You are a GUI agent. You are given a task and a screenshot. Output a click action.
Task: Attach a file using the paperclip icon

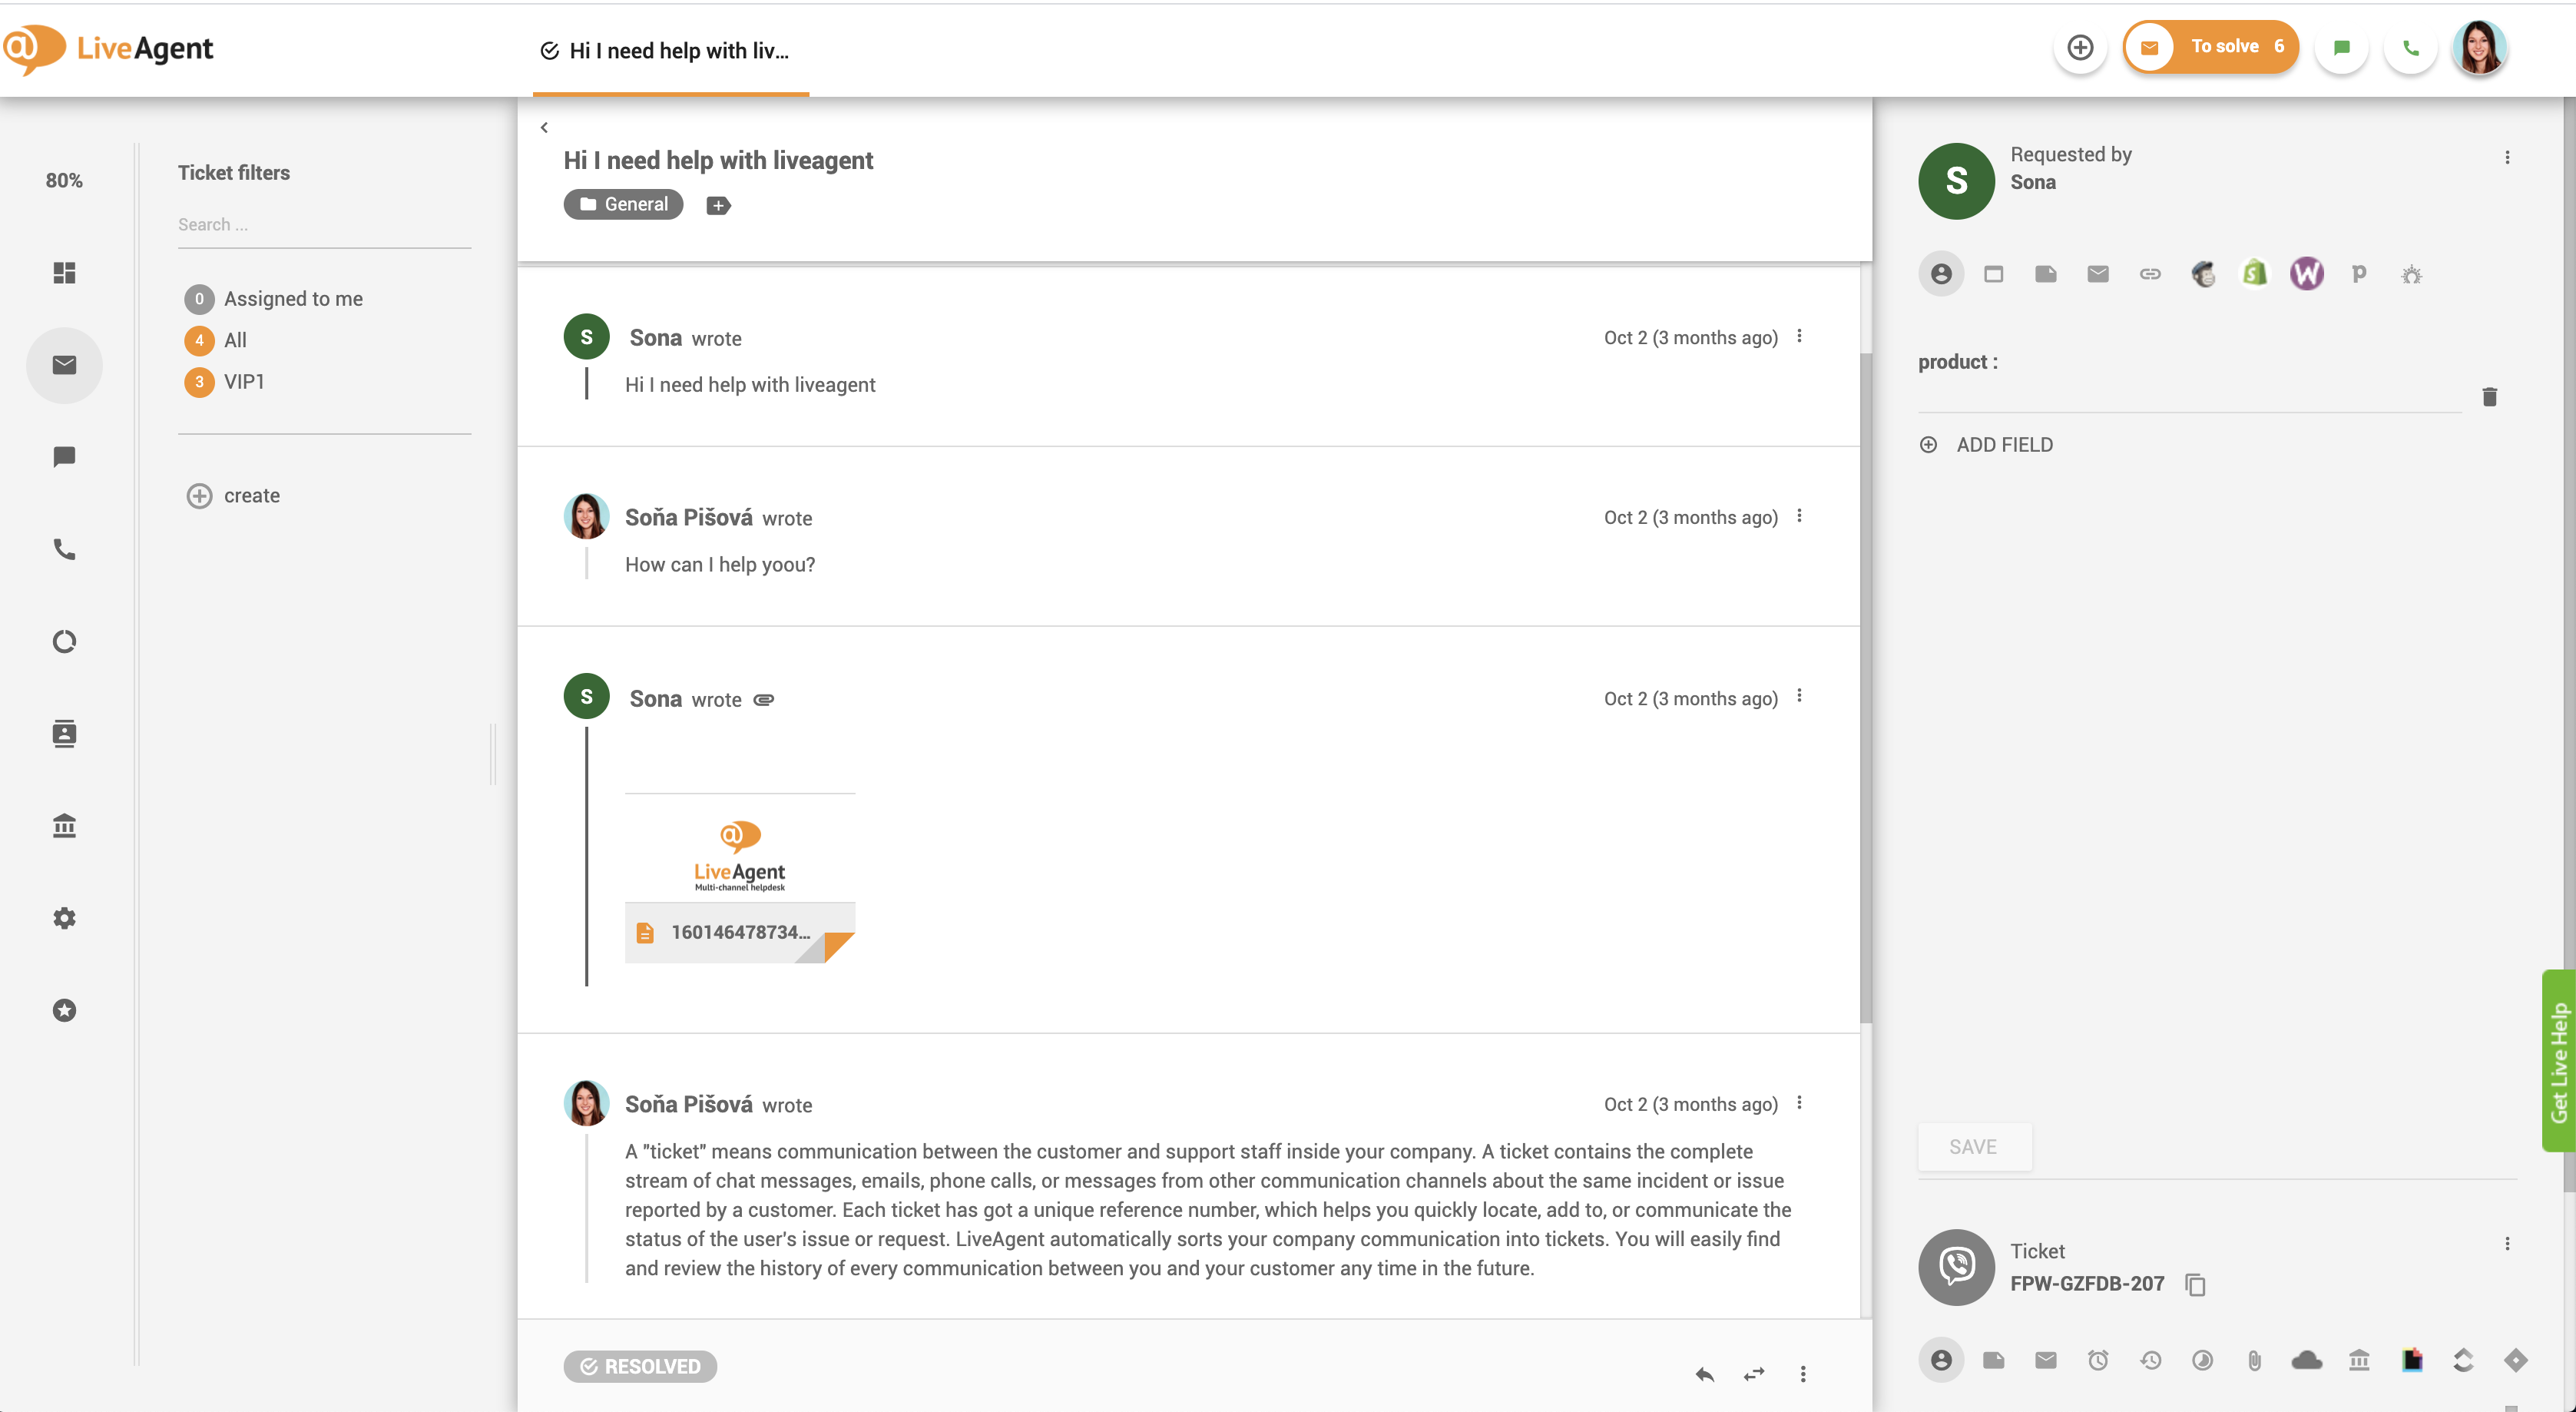coord(2255,1360)
